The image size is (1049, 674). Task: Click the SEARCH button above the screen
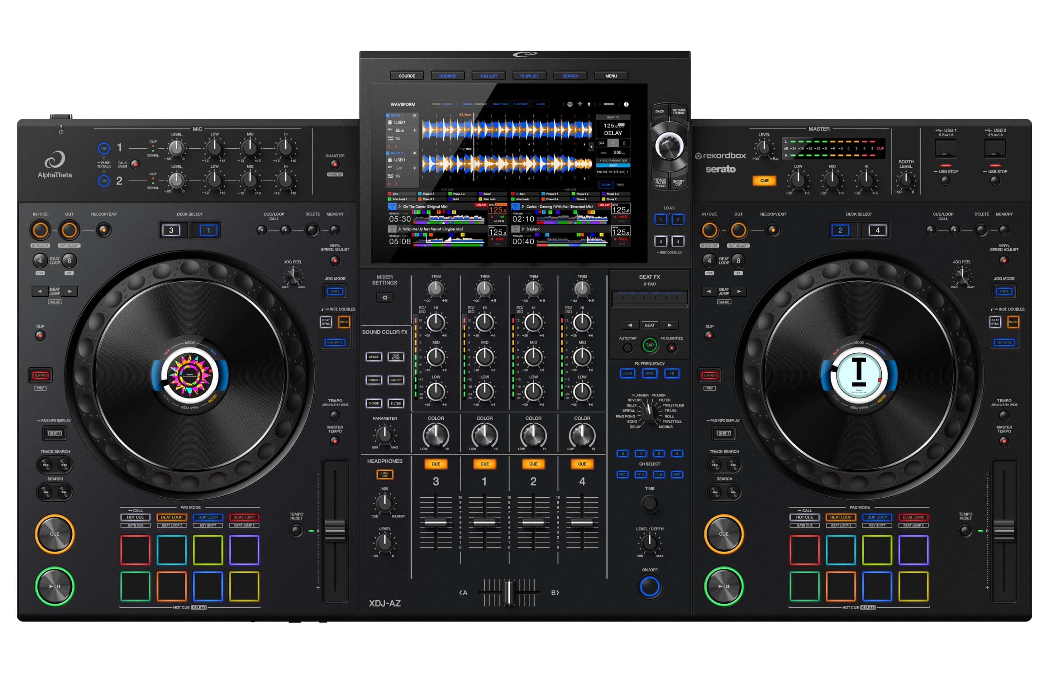[570, 76]
